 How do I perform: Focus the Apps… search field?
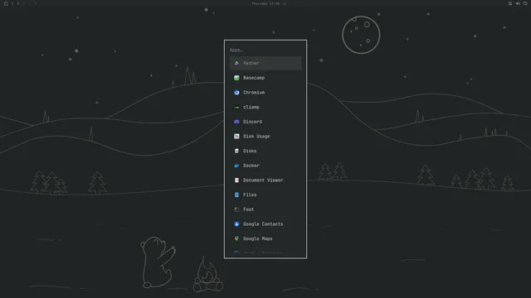coord(265,50)
